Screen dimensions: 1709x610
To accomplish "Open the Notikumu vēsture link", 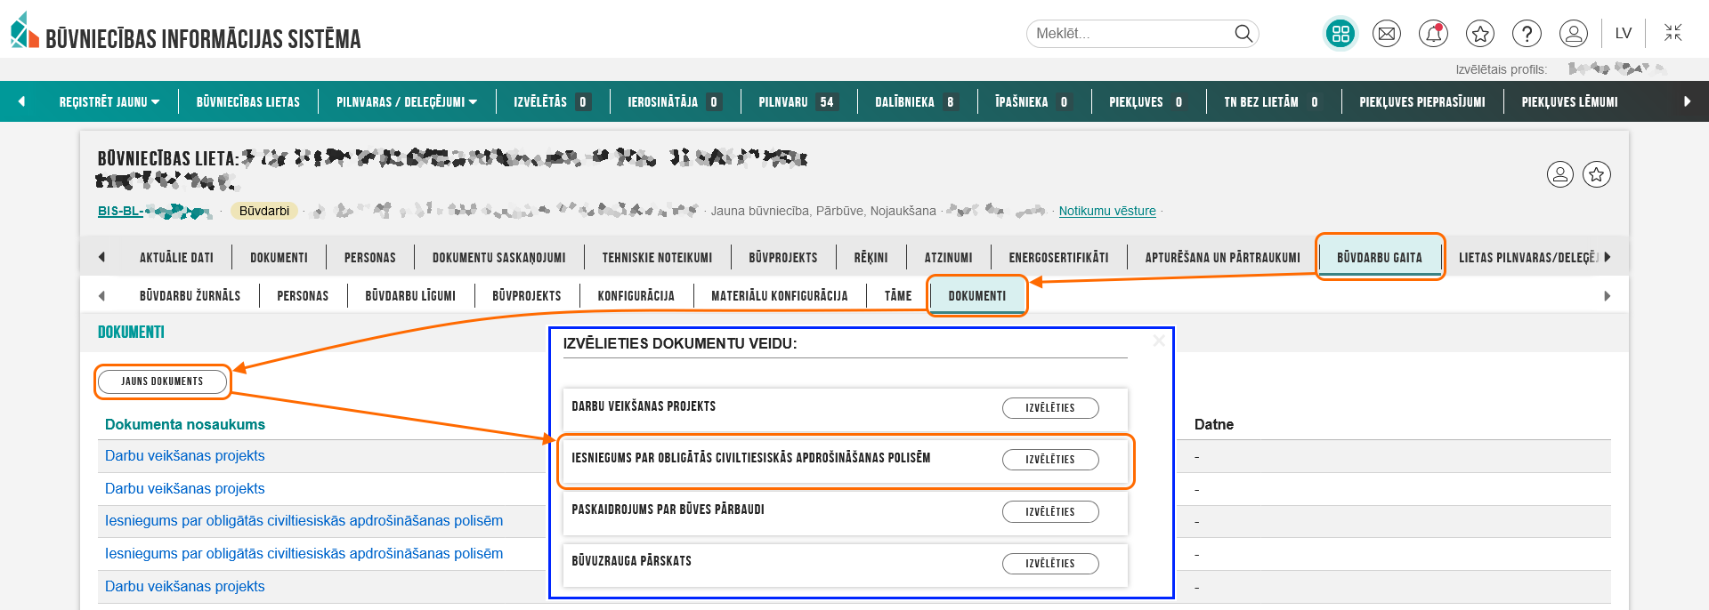I will (1107, 211).
